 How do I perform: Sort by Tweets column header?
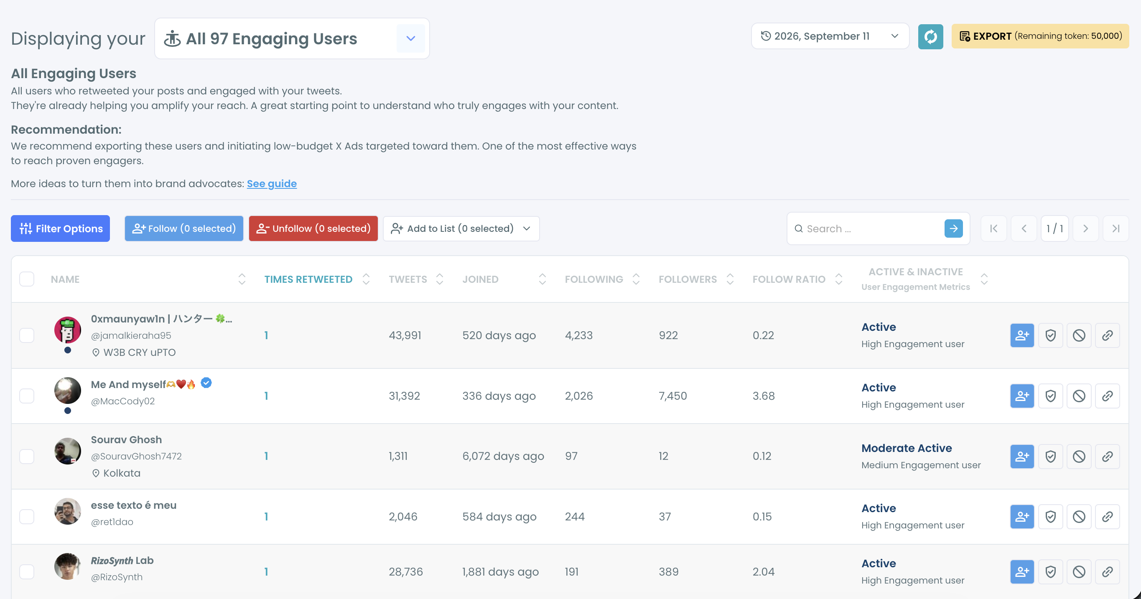click(x=416, y=279)
